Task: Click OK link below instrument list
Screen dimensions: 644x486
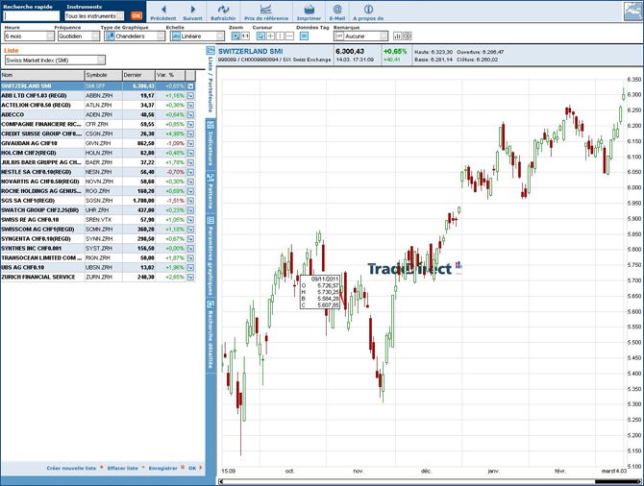Action: tap(192, 468)
